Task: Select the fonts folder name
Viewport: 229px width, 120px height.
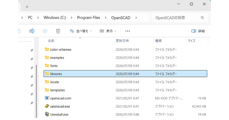Action: pyautogui.click(x=54, y=66)
